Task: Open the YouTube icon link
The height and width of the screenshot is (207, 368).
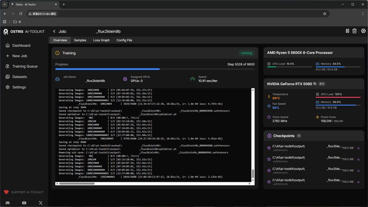Action: pos(24,203)
